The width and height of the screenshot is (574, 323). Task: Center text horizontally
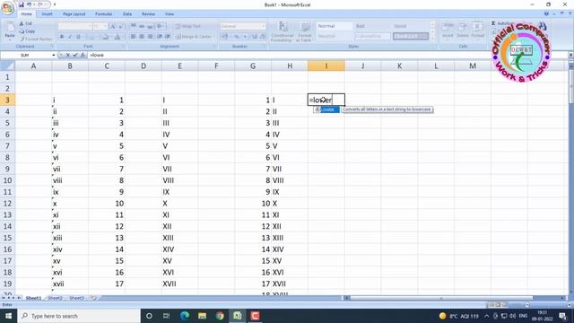click(142, 37)
